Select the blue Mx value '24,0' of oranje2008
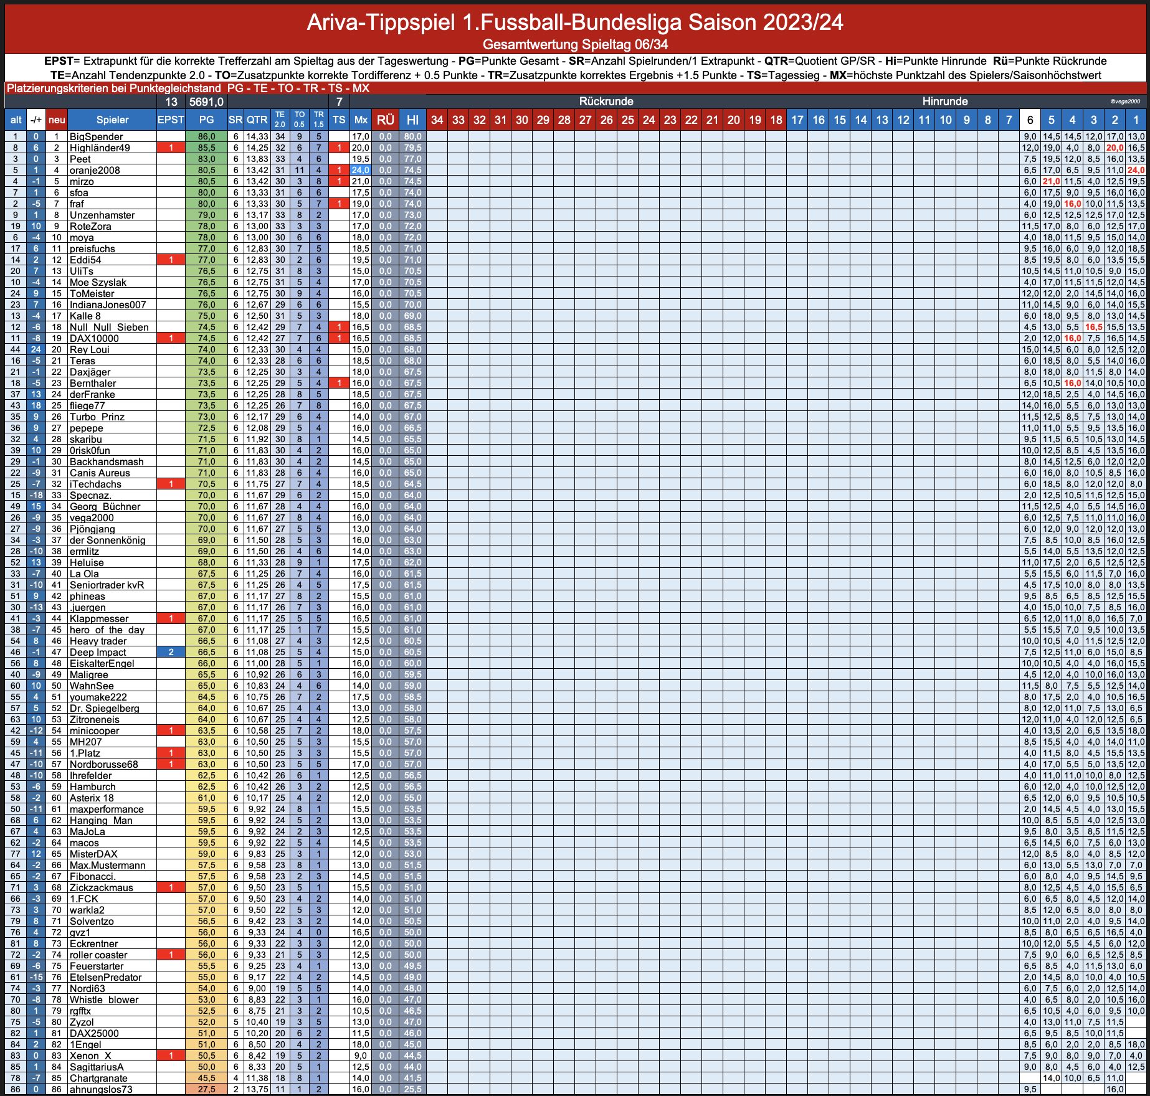 pos(361,170)
